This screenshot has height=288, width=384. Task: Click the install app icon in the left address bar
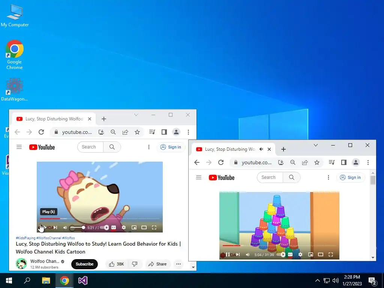tap(101, 132)
